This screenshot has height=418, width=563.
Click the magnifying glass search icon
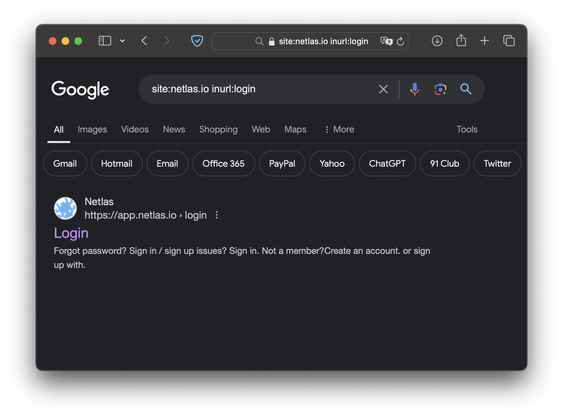click(x=466, y=89)
